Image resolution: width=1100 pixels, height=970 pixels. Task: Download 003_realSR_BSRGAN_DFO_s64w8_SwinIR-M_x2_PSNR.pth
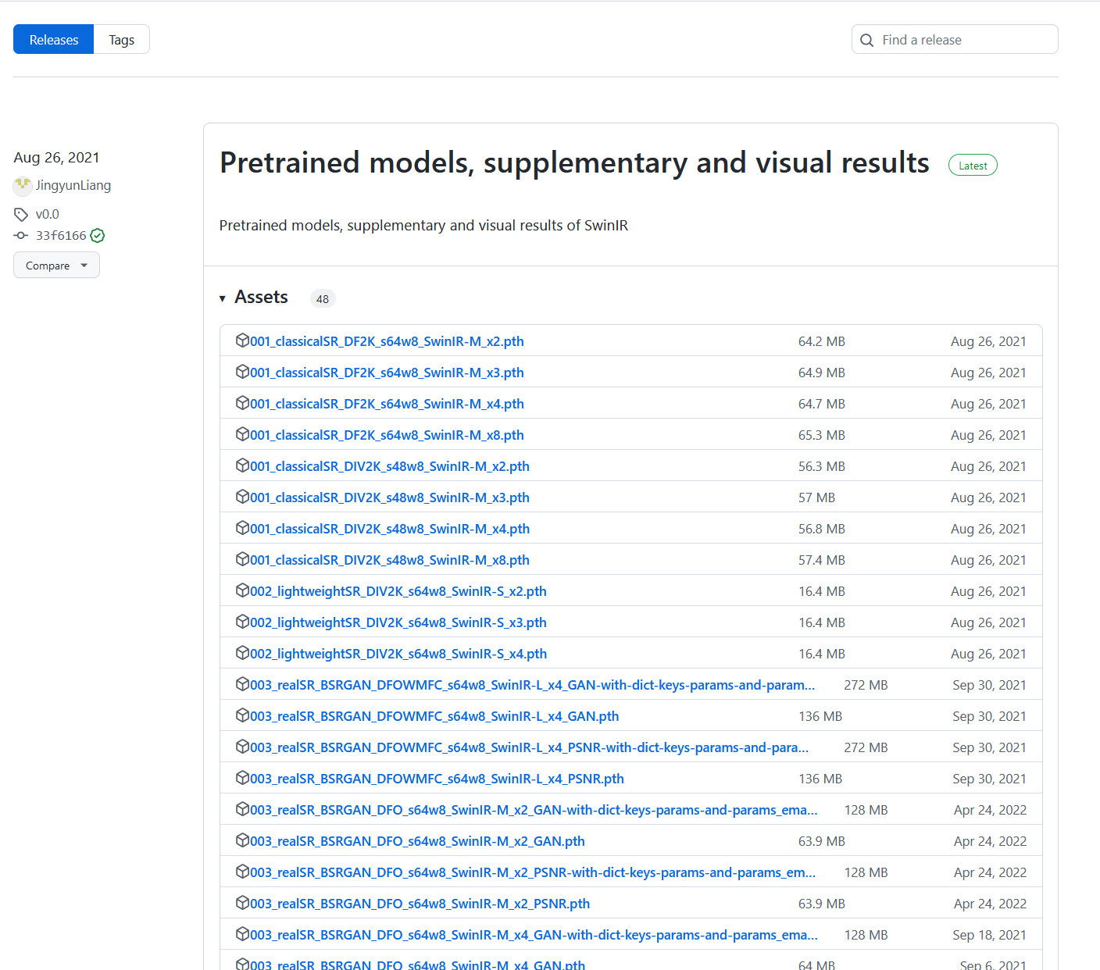[420, 904]
